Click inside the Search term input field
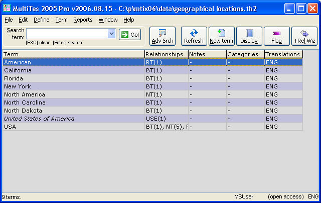 (x=67, y=34)
